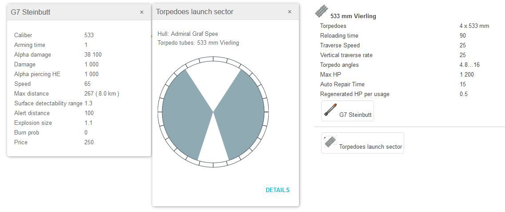505x212 pixels.
Task: Click the top unshaded wedge of the diagram
Action: [213, 80]
